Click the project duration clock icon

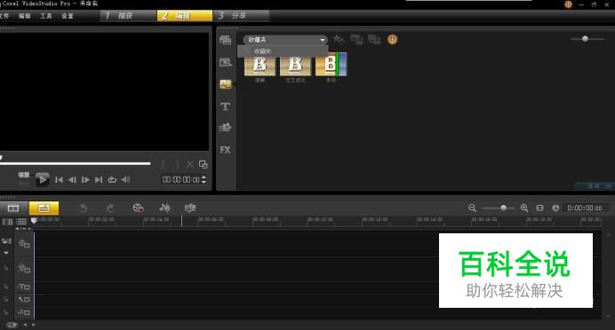[555, 208]
